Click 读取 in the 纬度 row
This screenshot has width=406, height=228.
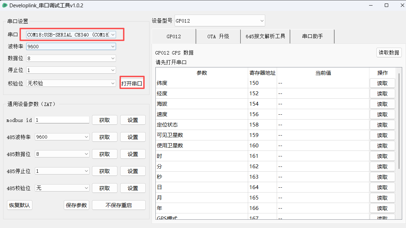coord(382,83)
